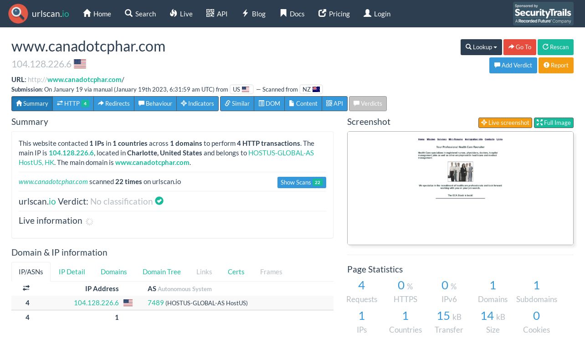Click the US flag in IP table row
Image resolution: width=585 pixels, height=339 pixels.
click(128, 303)
